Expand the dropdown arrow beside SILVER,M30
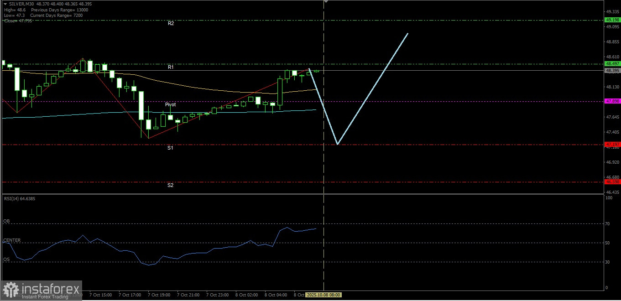The image size is (621, 301). 5,4
